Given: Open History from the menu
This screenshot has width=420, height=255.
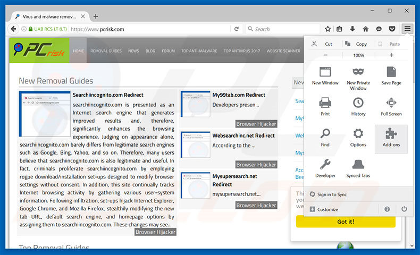Looking at the screenshot, I should point(358,107).
